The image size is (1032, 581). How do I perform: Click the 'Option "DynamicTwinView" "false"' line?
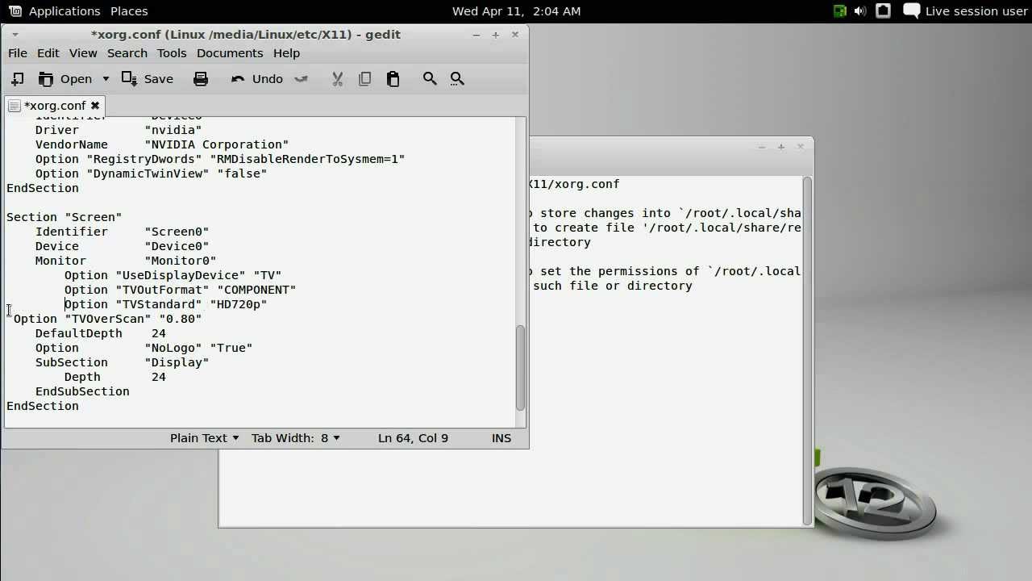pos(151,173)
